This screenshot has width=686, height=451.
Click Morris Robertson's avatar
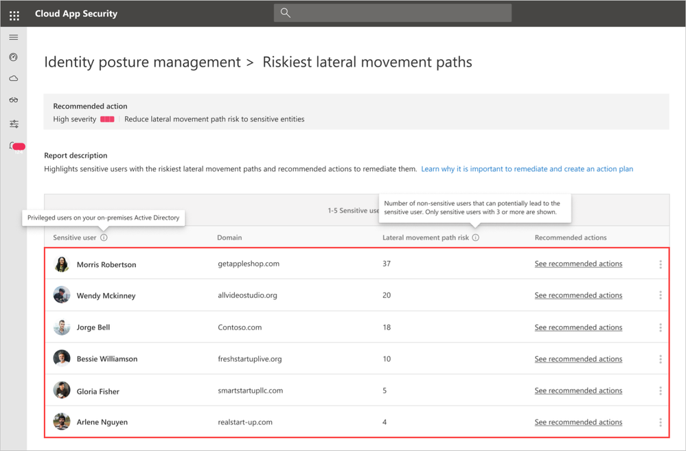tap(62, 264)
